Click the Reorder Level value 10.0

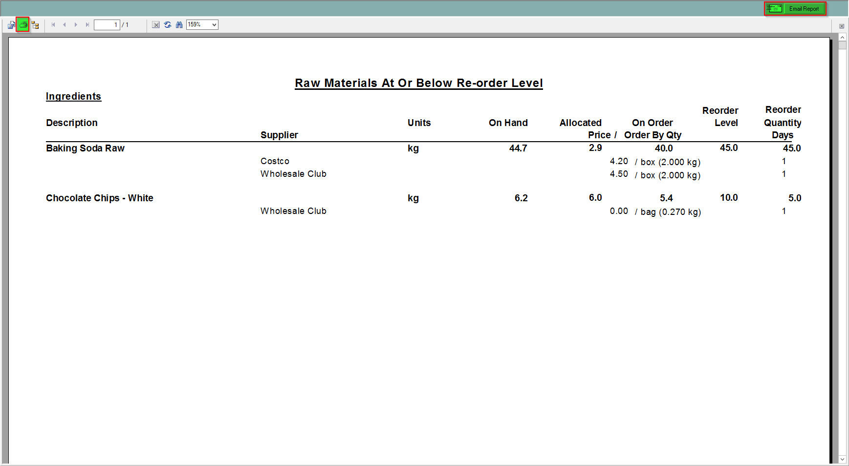[x=729, y=197]
